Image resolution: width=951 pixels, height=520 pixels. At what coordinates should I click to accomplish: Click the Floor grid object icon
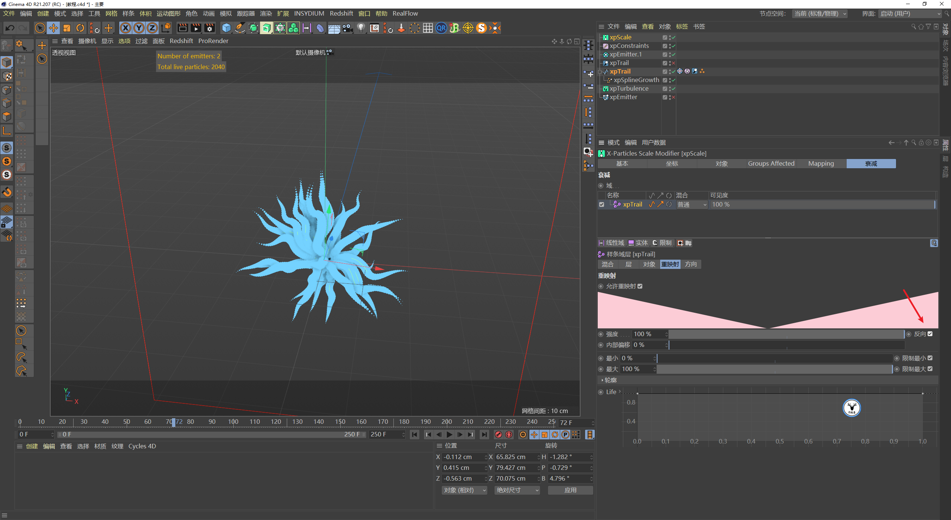pyautogui.click(x=334, y=28)
